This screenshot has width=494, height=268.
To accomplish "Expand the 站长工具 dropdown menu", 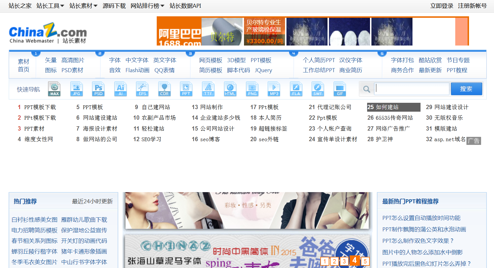I will (50, 6).
